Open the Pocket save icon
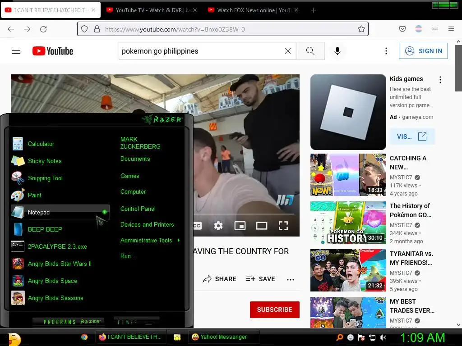This screenshot has width=462, height=346. point(402,29)
